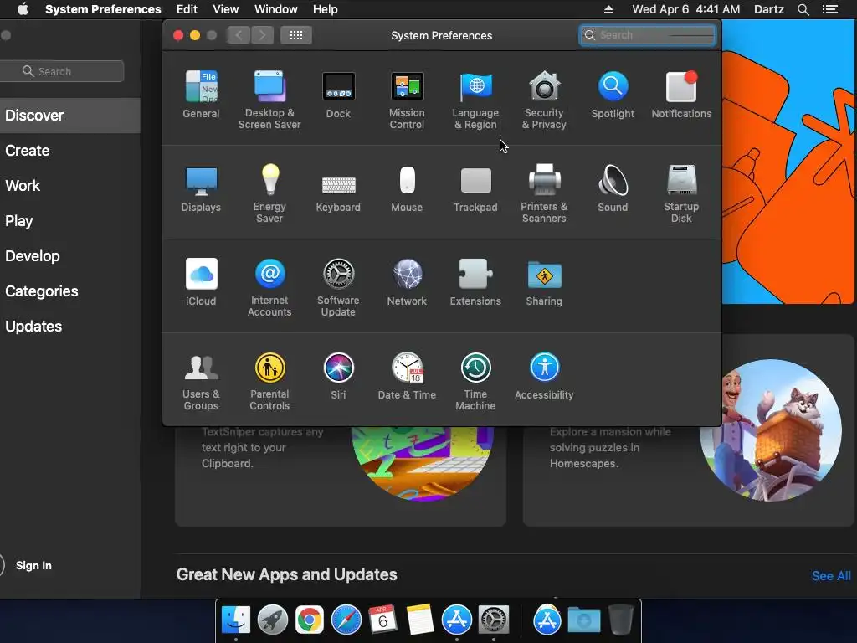The width and height of the screenshot is (857, 643).
Task: Open Notification Center from menu bar
Action: pyautogui.click(x=830, y=9)
